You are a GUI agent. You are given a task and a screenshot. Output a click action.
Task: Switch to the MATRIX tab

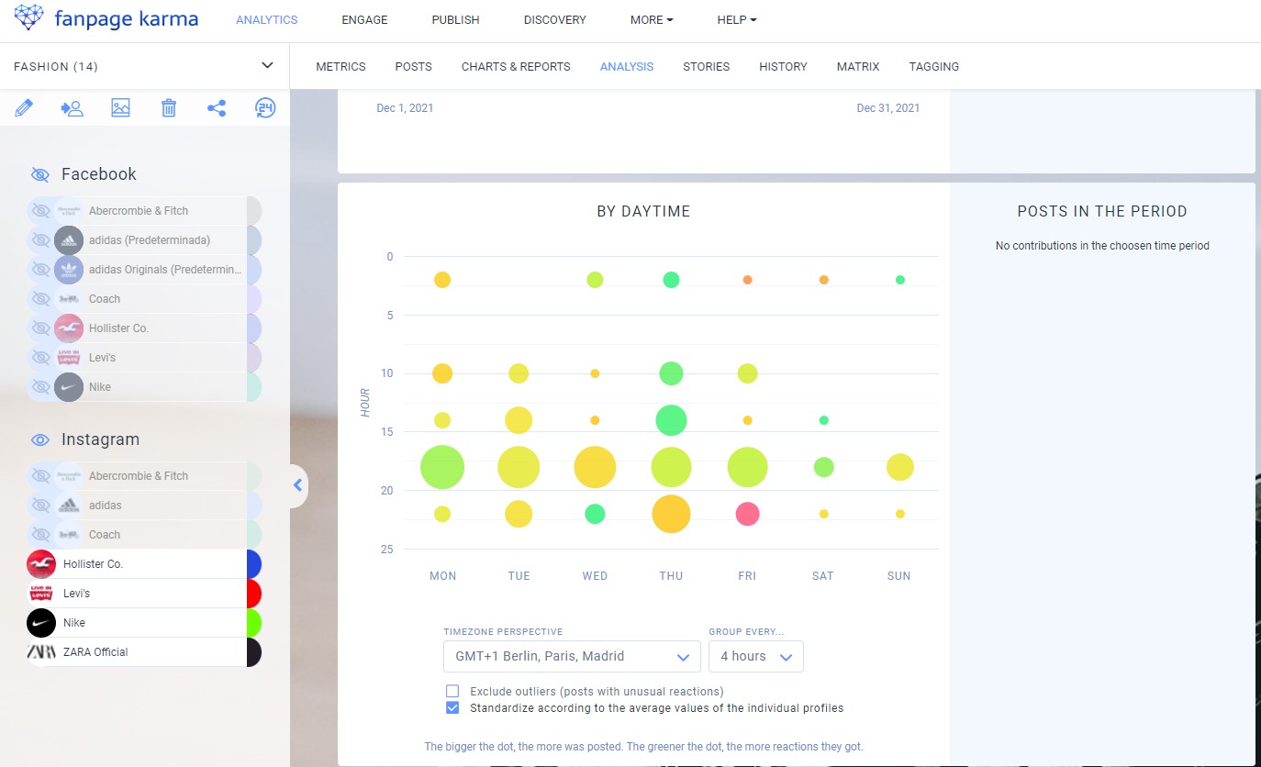(858, 67)
